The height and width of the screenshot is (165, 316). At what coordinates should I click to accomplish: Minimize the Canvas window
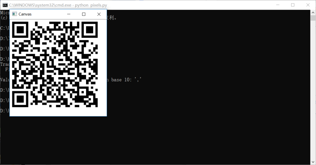pyautogui.click(x=69, y=14)
